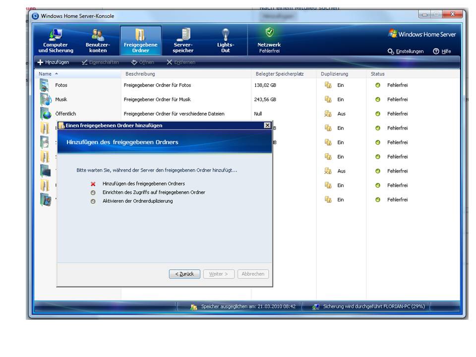Click 'Speicher ausgeglichen am' status text

click(x=248, y=306)
